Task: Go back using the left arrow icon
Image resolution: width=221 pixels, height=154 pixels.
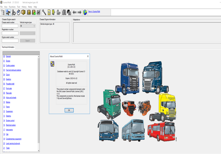Action: 74,12
